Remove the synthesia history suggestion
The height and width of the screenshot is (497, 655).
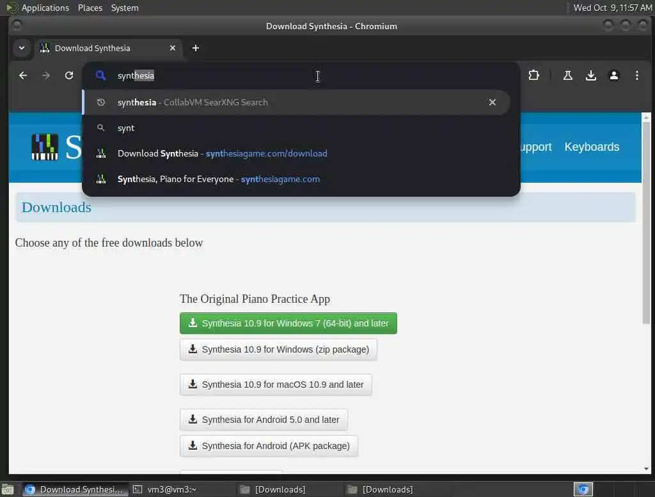pos(492,102)
